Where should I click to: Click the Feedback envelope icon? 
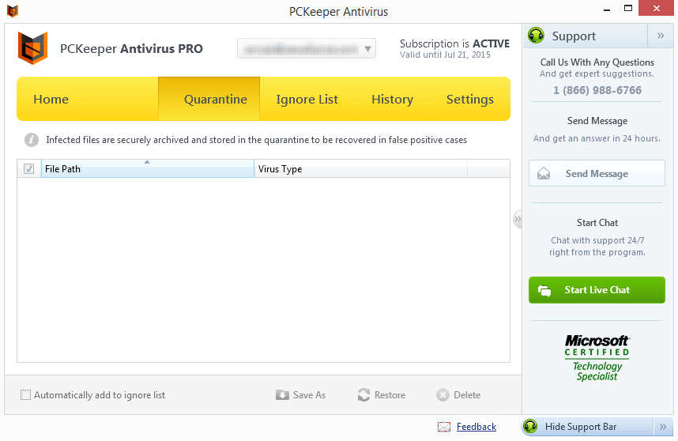point(443,427)
